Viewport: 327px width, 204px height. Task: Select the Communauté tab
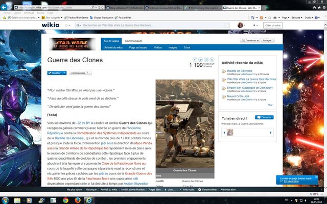pyautogui.click(x=133, y=41)
